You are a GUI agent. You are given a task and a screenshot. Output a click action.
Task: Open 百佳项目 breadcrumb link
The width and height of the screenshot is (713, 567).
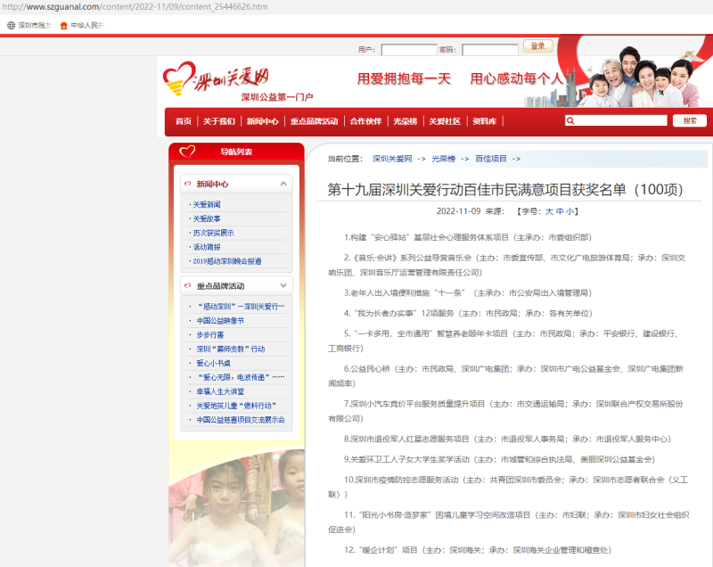point(491,159)
